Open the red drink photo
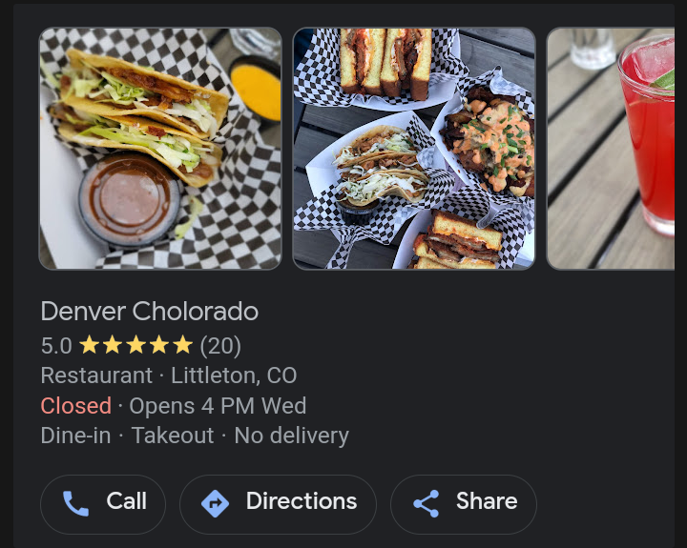 (x=611, y=149)
